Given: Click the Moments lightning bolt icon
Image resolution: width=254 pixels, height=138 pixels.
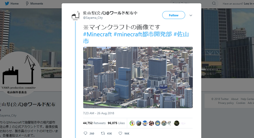Looking at the screenshot, I should coord(27,3).
